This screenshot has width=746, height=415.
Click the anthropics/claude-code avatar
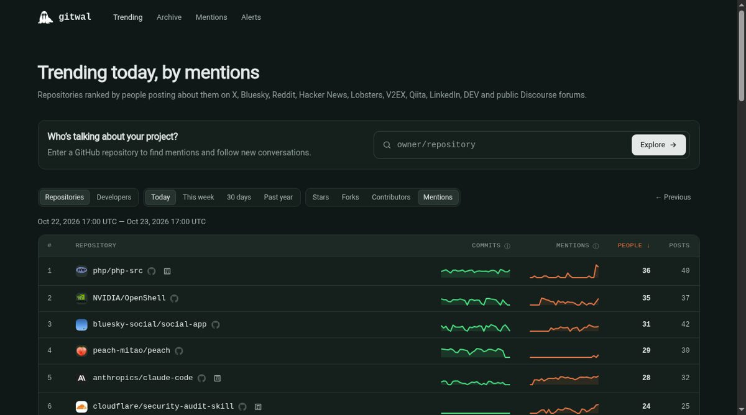[x=81, y=378]
